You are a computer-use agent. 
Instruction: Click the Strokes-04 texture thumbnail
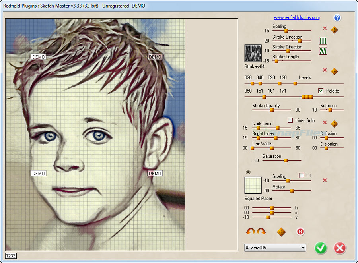(253, 53)
